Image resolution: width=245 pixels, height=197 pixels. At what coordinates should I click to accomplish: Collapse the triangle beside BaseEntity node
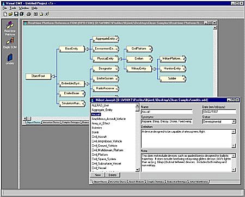pyautogui.click(x=87, y=49)
